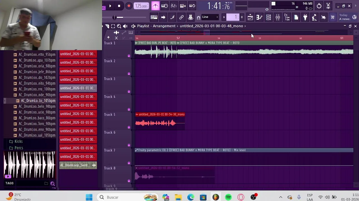Mute Track 5 with its toggle
This screenshot has height=201, width=359.
click(x=129, y=127)
